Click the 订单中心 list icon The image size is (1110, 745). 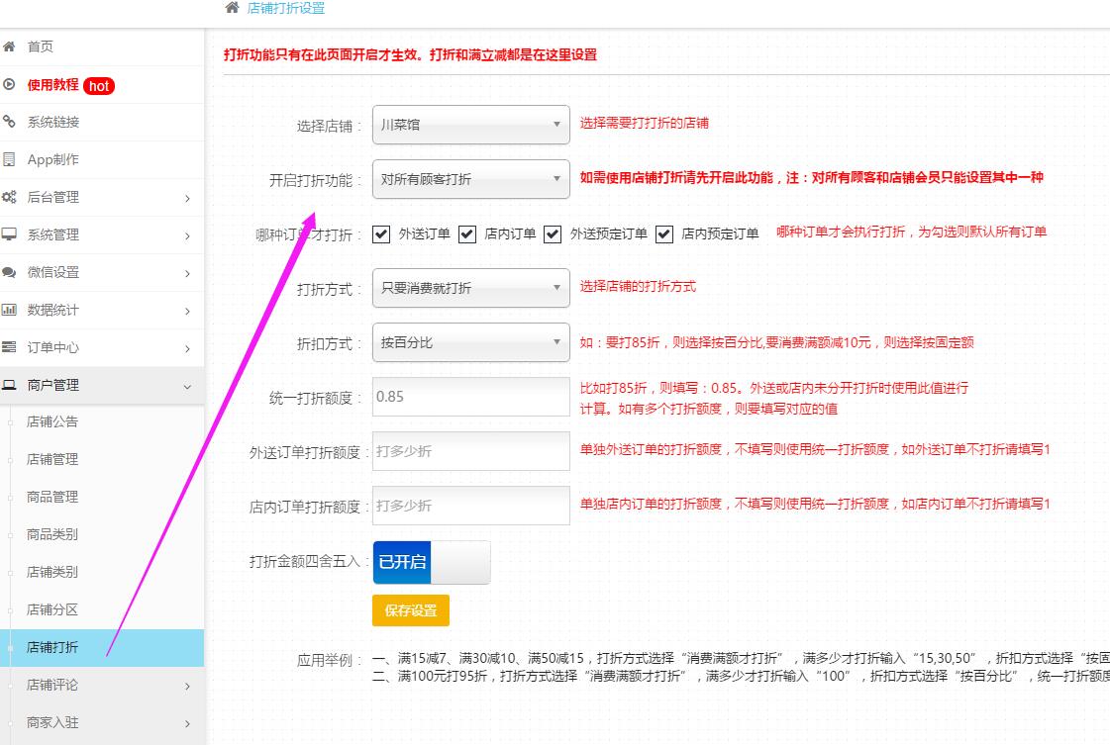pos(9,346)
